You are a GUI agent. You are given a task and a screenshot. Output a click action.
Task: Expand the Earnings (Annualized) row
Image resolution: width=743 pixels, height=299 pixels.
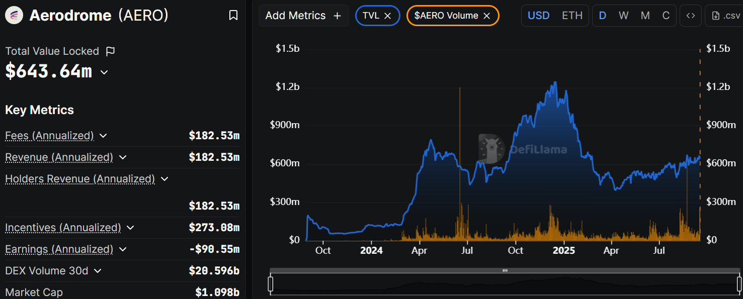[x=123, y=249]
